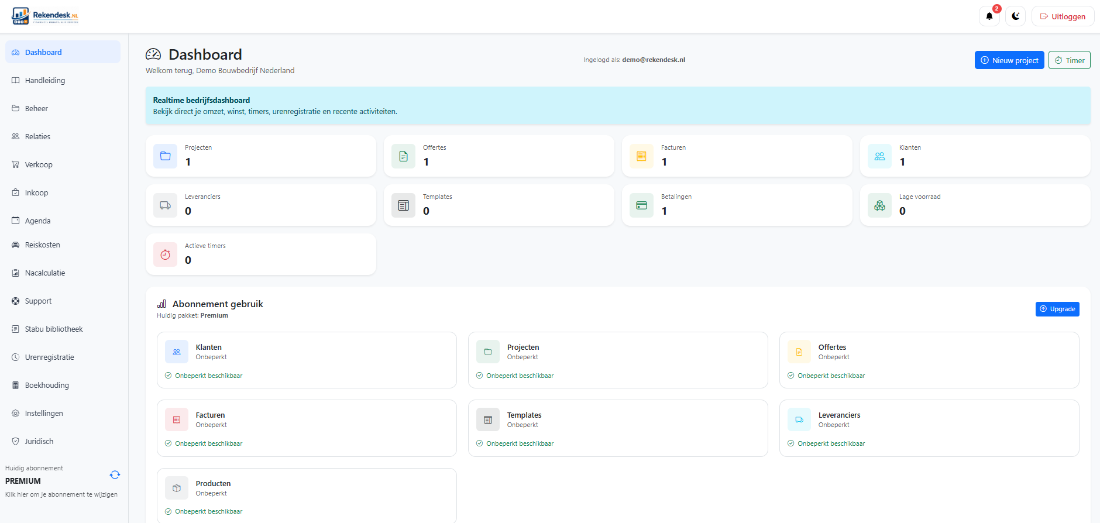Click the Offertes document stat icon
This screenshot has height=523, width=1100.
pos(403,156)
